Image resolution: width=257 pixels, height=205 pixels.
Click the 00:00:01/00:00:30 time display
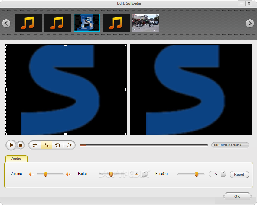pos(230,145)
